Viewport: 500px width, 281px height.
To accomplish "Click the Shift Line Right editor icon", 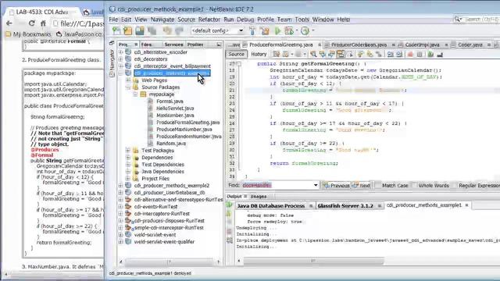I will [399, 55].
